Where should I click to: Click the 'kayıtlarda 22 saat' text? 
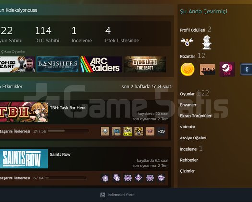tap(153, 114)
